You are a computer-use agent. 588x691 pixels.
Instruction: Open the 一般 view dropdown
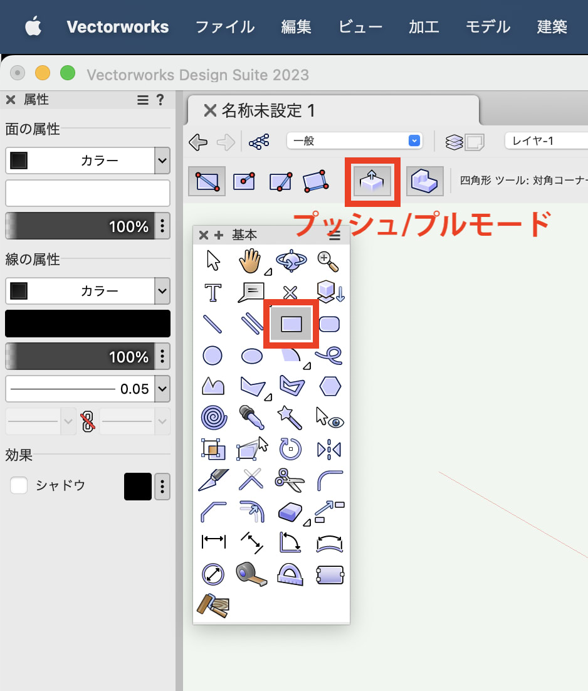(354, 140)
